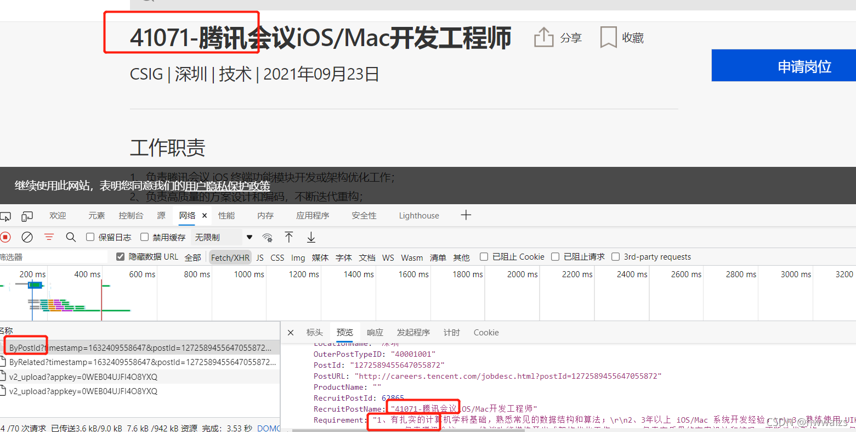Viewport: 856px width, 432px height.
Task: Filter requests by 字体
Action: click(344, 257)
